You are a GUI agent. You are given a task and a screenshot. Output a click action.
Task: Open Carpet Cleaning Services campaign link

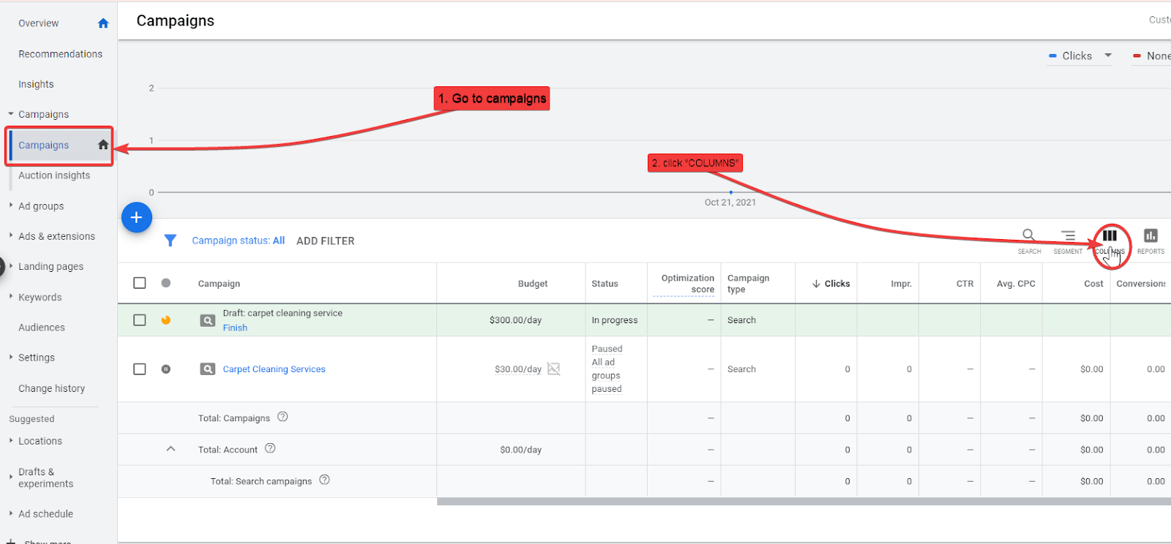274,369
